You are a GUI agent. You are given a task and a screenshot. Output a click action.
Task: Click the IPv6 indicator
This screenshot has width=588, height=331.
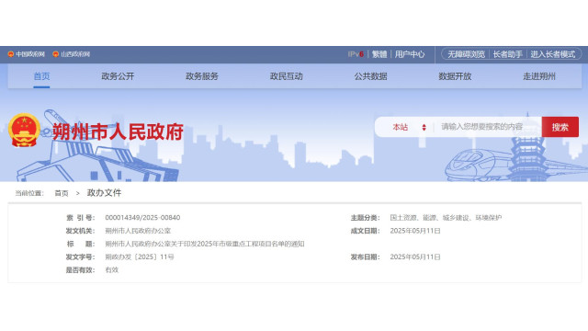click(x=356, y=54)
